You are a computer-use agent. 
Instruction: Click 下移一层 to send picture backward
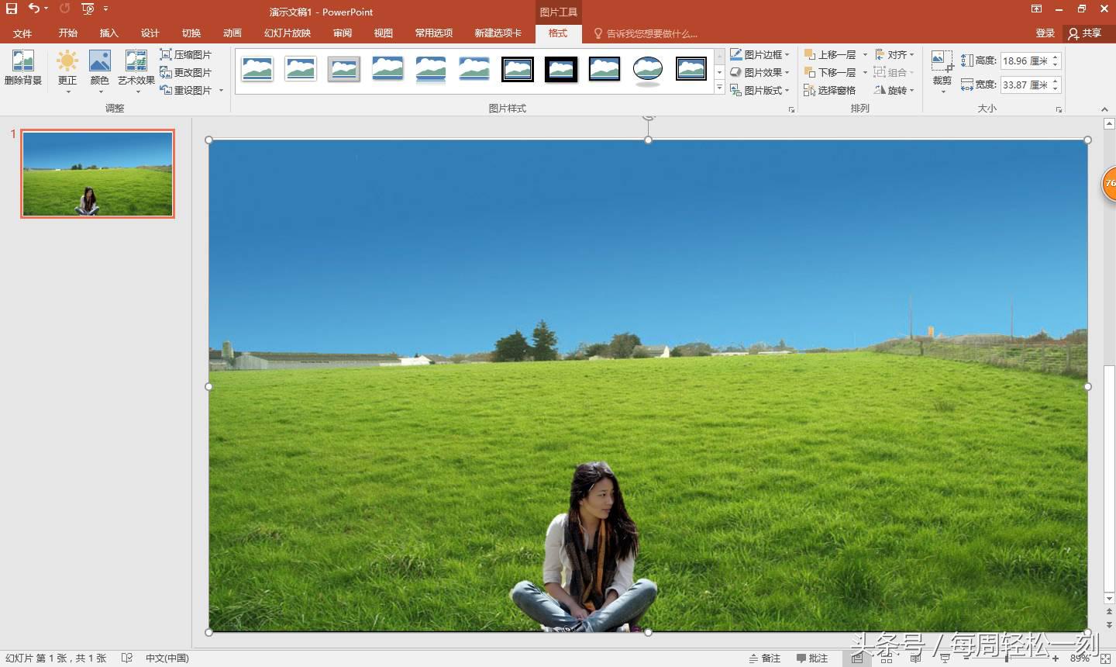(830, 72)
